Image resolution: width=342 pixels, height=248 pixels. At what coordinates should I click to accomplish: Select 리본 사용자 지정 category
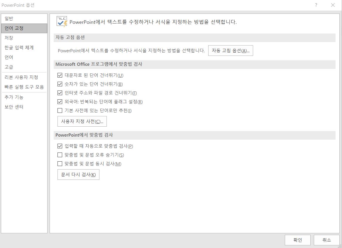pos(24,77)
